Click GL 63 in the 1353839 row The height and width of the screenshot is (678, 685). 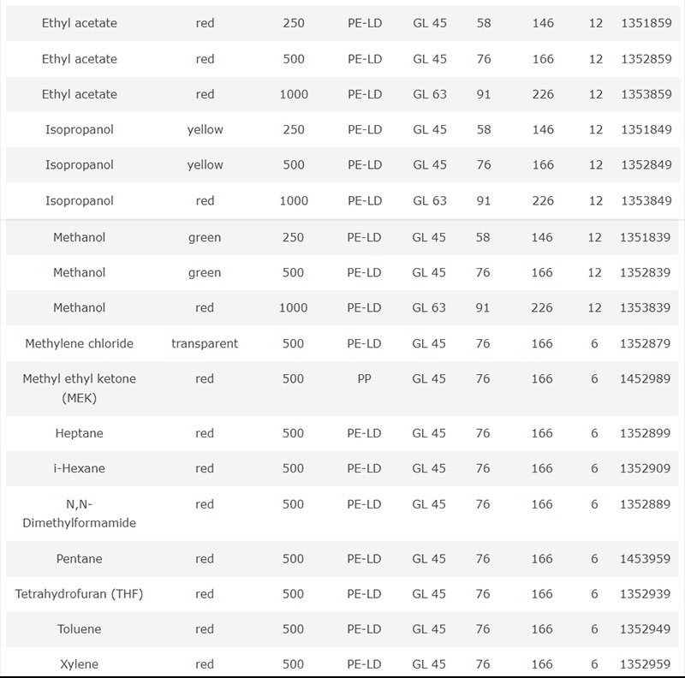click(429, 308)
